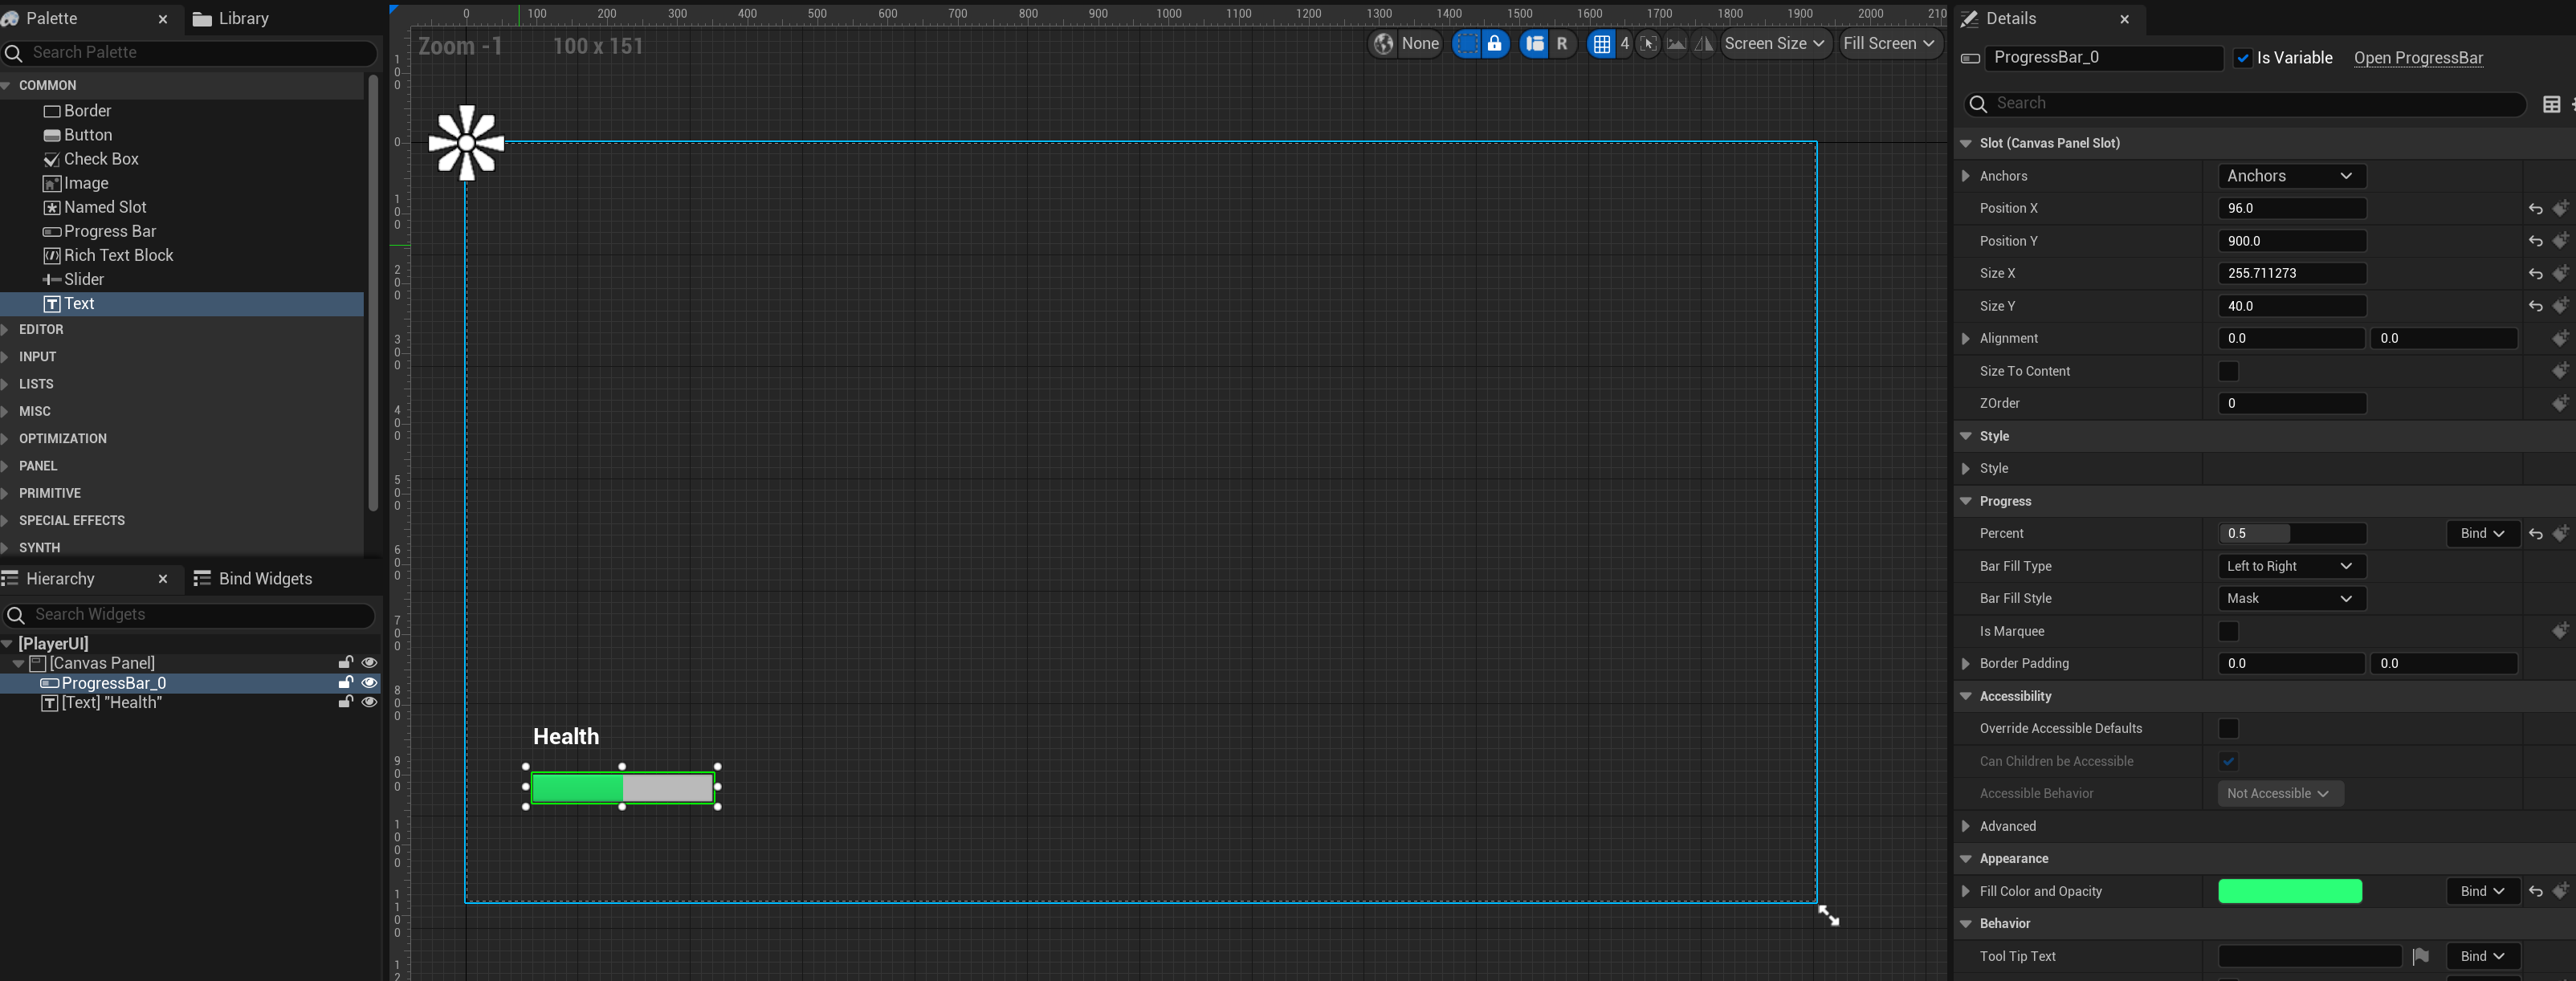Hide the Health text widget eye icon
Image resolution: width=2576 pixels, height=981 pixels.
tap(369, 703)
